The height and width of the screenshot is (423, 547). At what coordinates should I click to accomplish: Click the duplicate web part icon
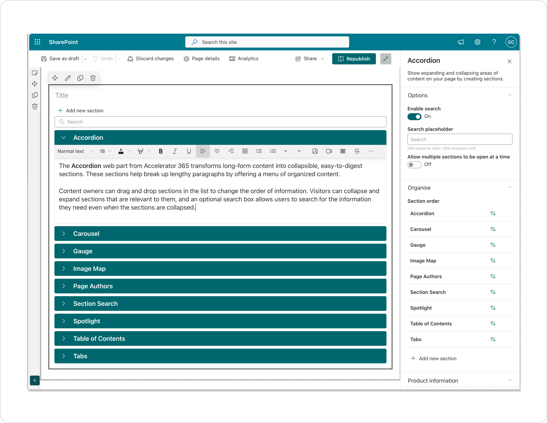pyautogui.click(x=80, y=78)
